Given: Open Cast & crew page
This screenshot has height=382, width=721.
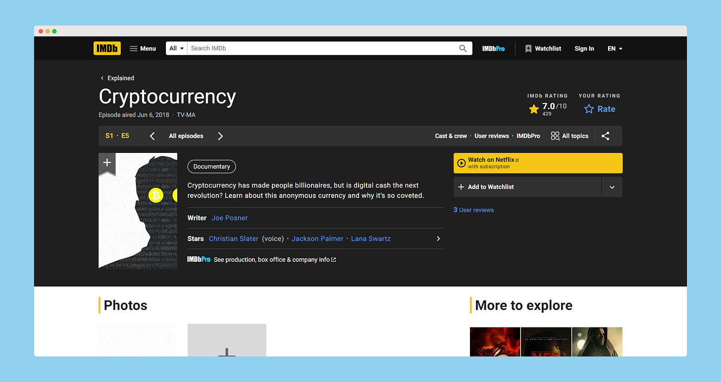Looking at the screenshot, I should pos(451,136).
